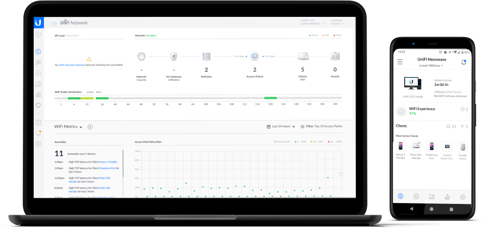Tap the UniFi OS Console image on phone

[413, 83]
